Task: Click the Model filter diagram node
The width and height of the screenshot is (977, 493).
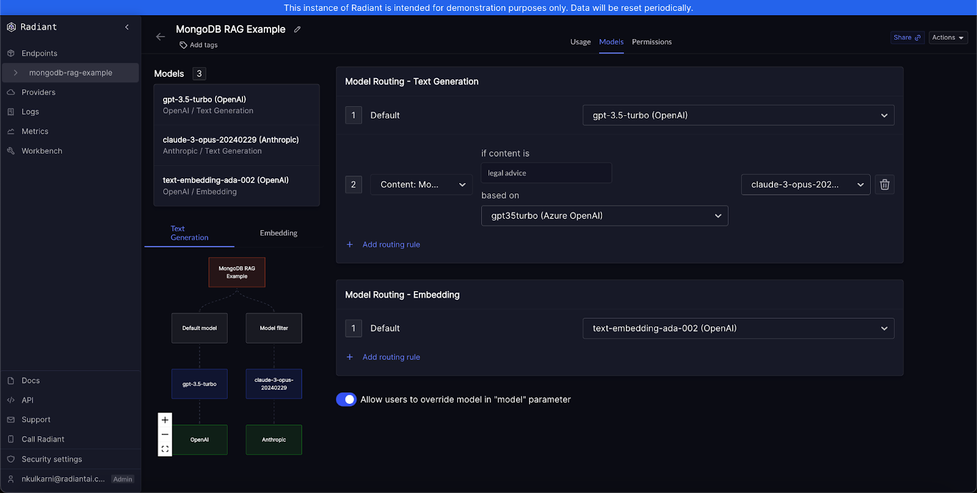Action: click(x=274, y=328)
